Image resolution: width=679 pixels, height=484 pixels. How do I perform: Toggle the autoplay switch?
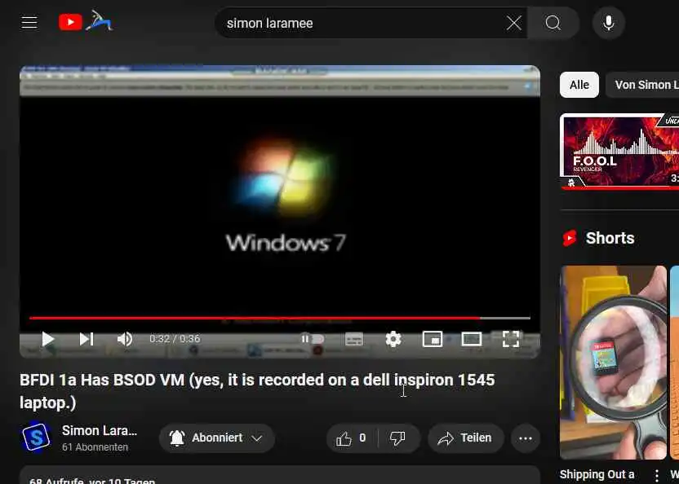pyautogui.click(x=313, y=339)
